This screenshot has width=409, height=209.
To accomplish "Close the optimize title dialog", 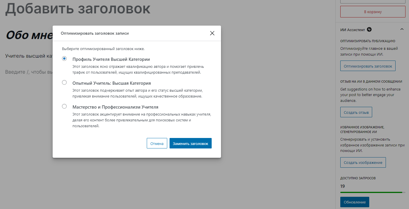I will [x=212, y=33].
